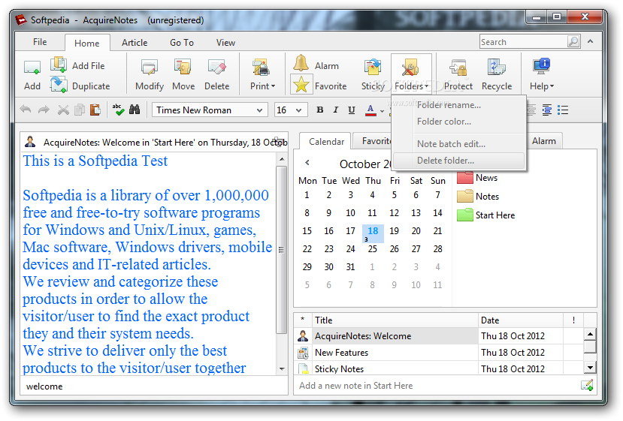Select the AcquireNotes: Welcome note row
Screen dimensions: 623x421
(x=439, y=335)
